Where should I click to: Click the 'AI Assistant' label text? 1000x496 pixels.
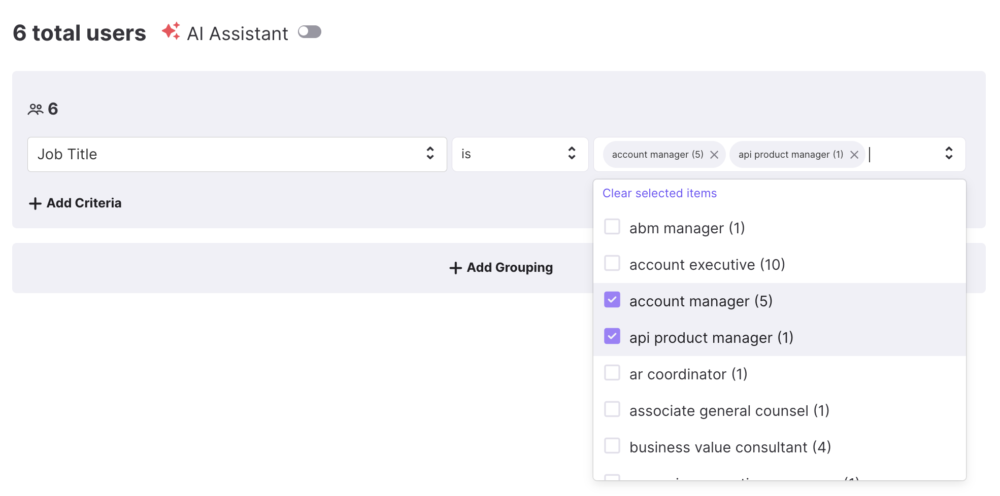pyautogui.click(x=238, y=33)
